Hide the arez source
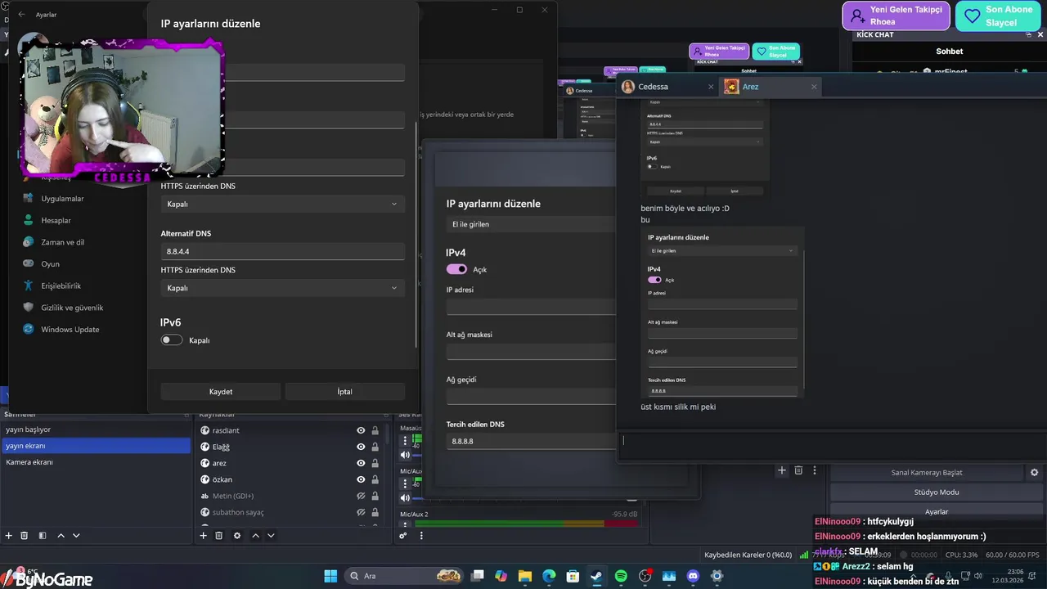The height and width of the screenshot is (589, 1047). tap(361, 463)
